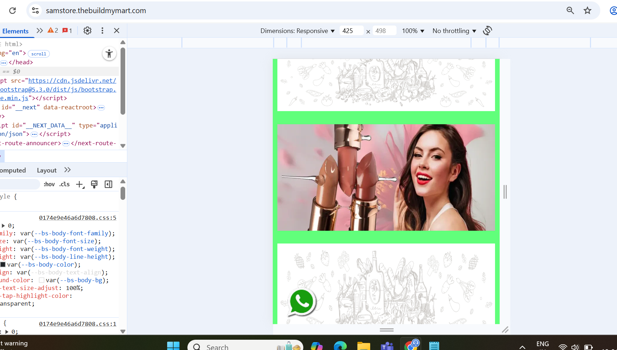This screenshot has width=617, height=350.
Task: Expand the triangle beside the '0;' value under css:1
Action: (7, 332)
